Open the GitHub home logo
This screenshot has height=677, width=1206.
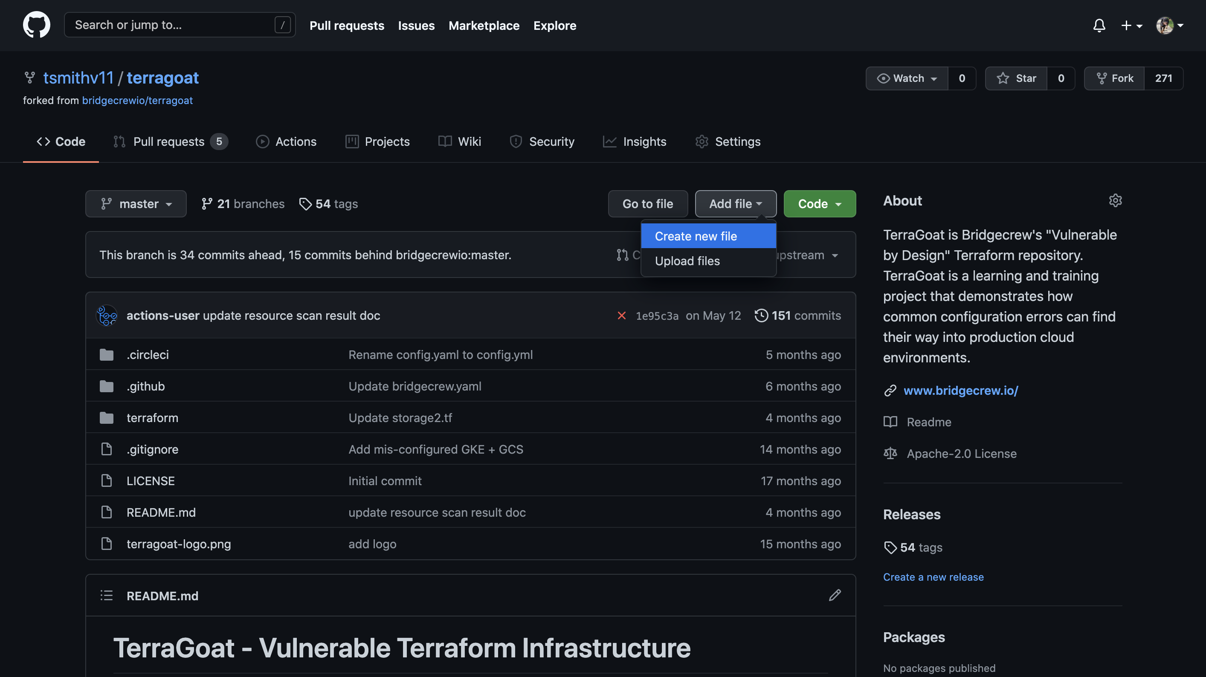pyautogui.click(x=37, y=25)
